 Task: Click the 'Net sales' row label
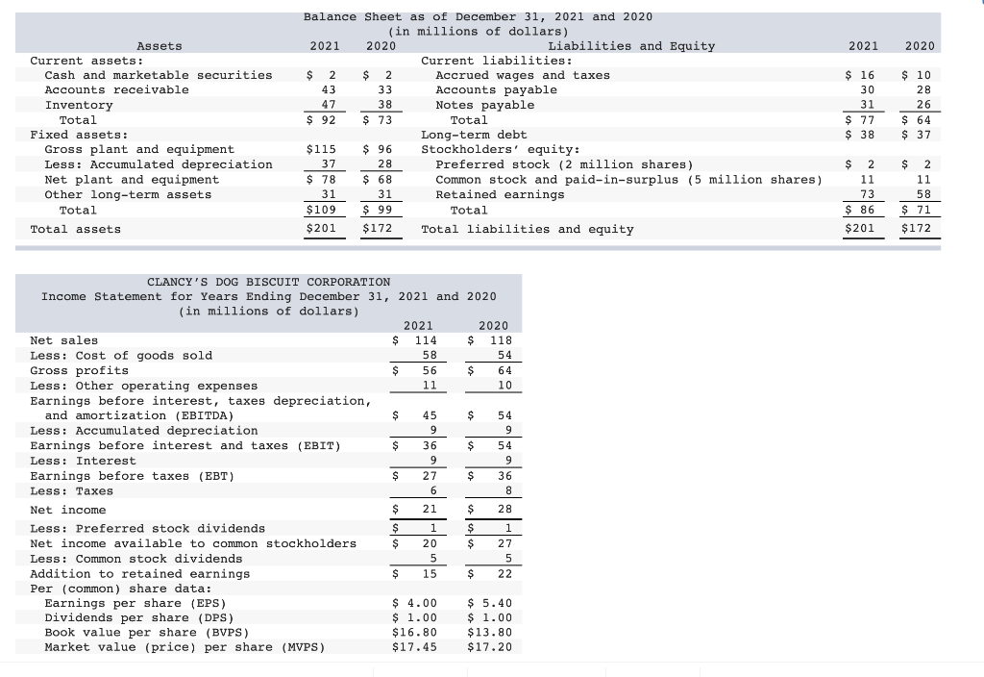click(x=64, y=340)
